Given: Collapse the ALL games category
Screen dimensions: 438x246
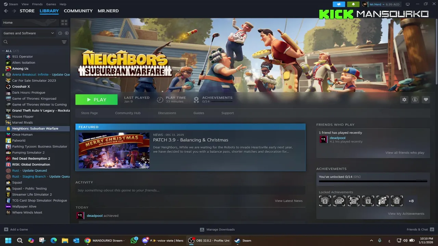Looking at the screenshot, I should coord(3,51).
